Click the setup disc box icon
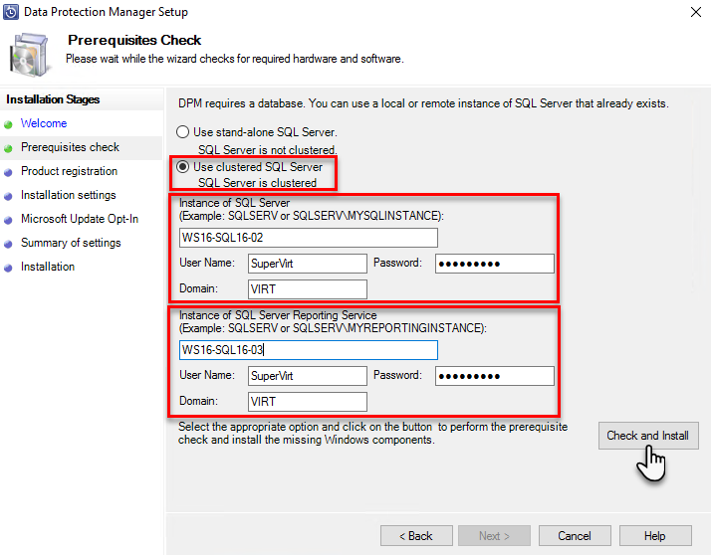711x555 pixels. click(29, 56)
